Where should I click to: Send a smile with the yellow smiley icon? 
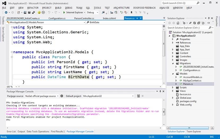point(39,12)
